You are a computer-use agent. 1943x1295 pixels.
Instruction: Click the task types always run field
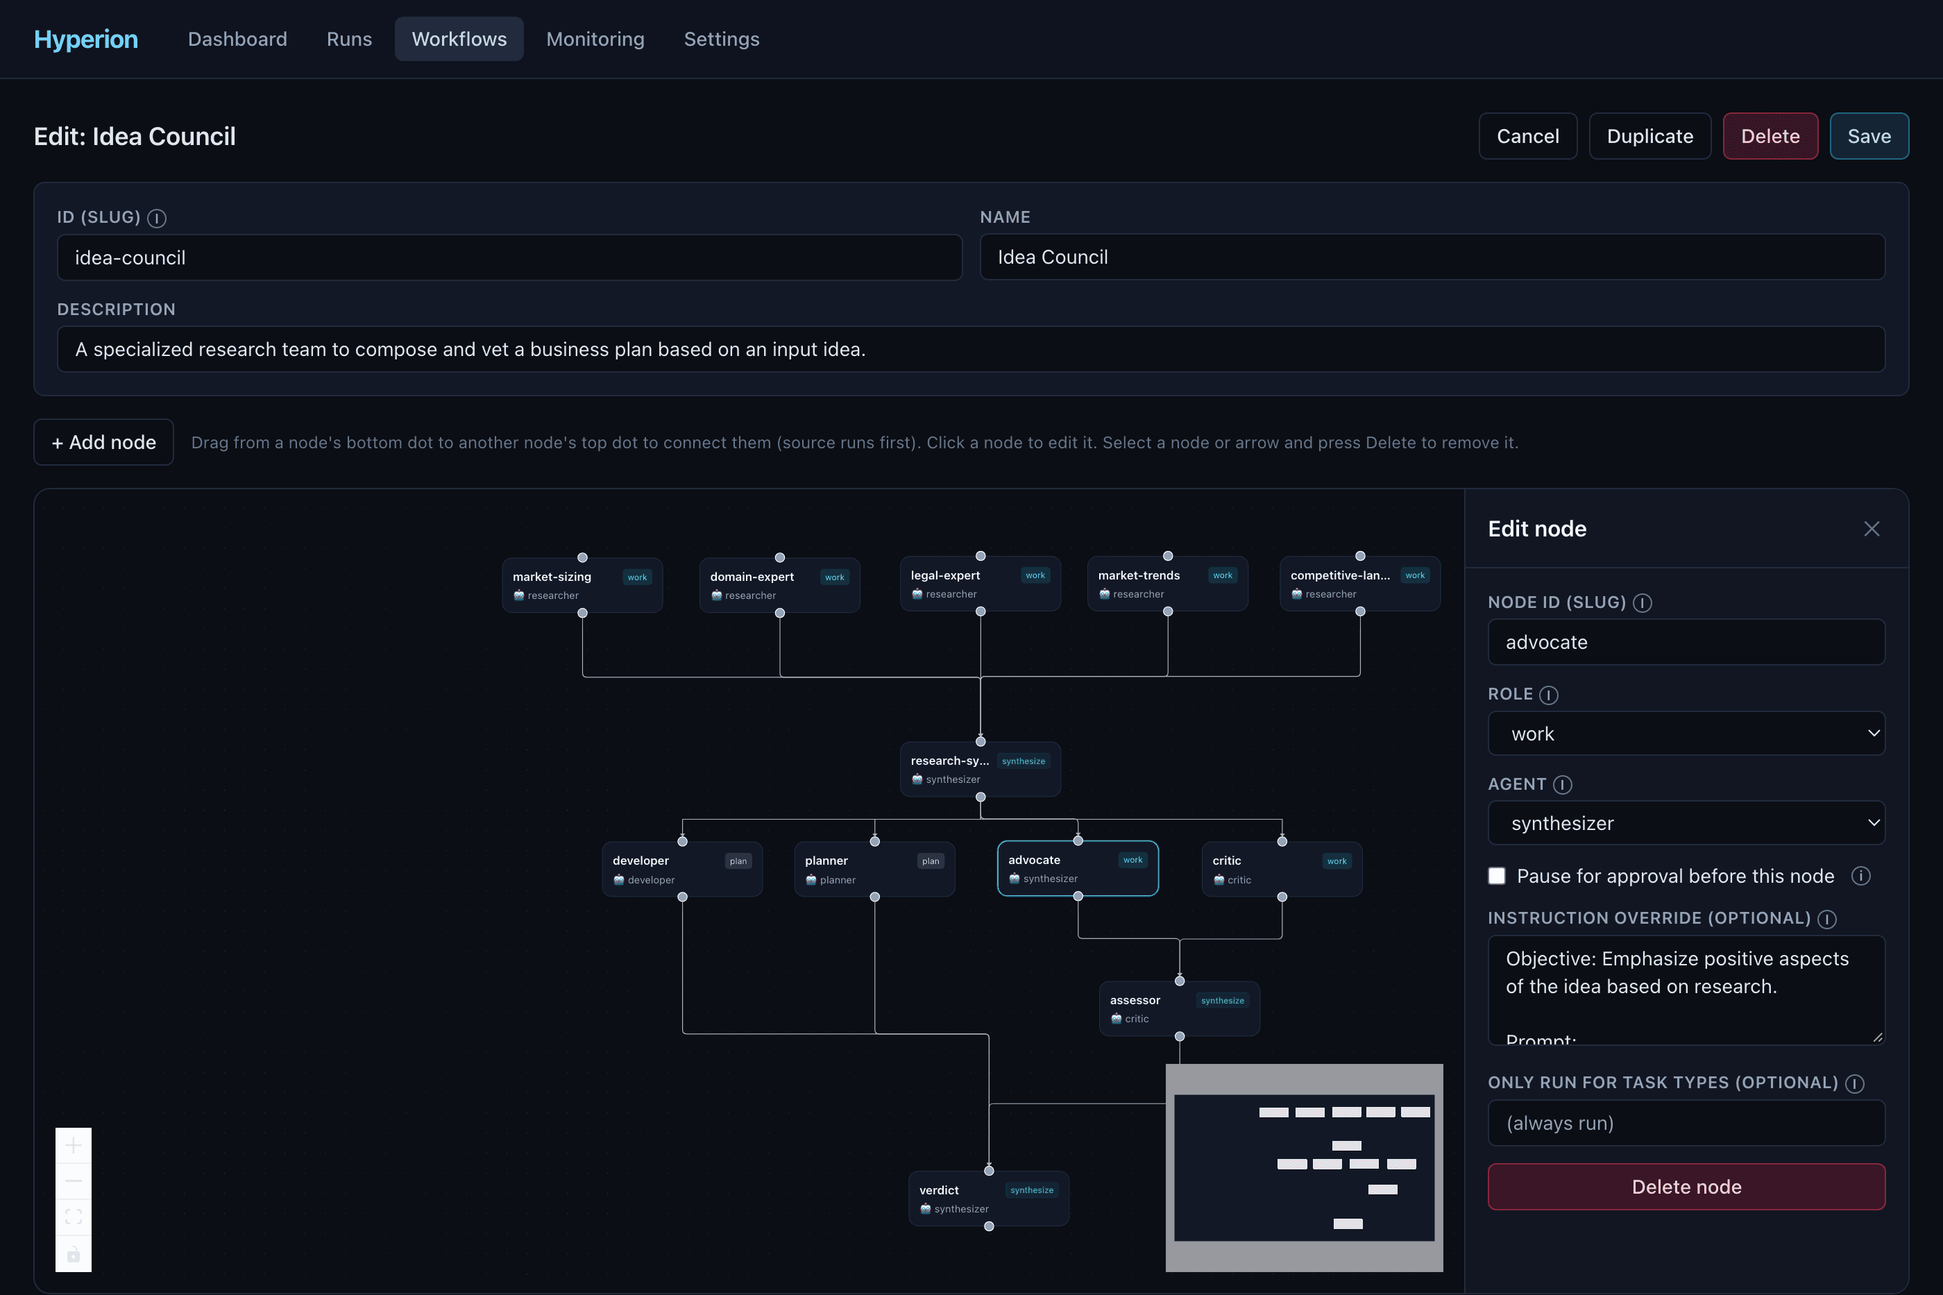[1686, 1123]
